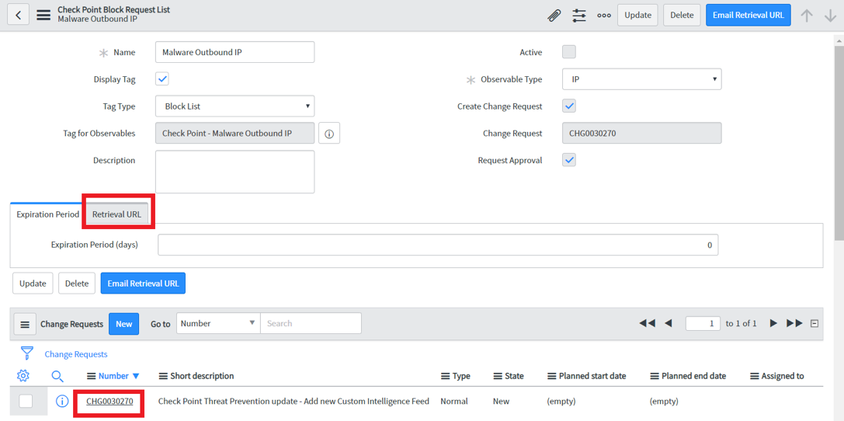Viewport: 844px width, 421px height.
Task: Open Planned end date column menu
Action: [x=655, y=376]
